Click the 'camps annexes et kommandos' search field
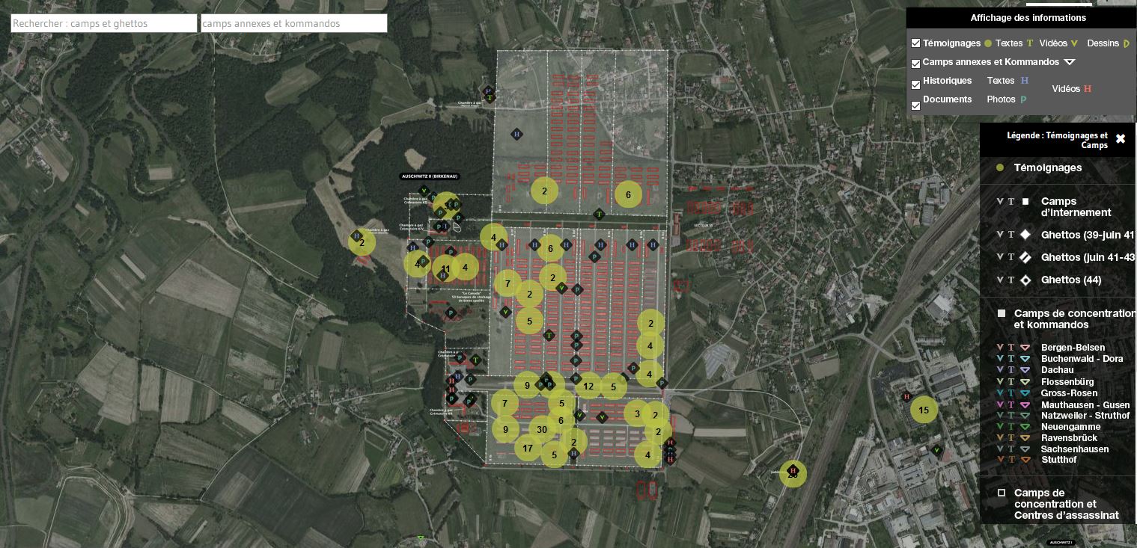The width and height of the screenshot is (1137, 548). (x=293, y=23)
